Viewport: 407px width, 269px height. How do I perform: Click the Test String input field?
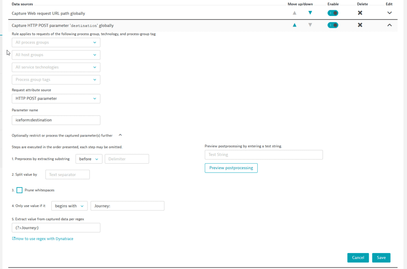click(263, 155)
